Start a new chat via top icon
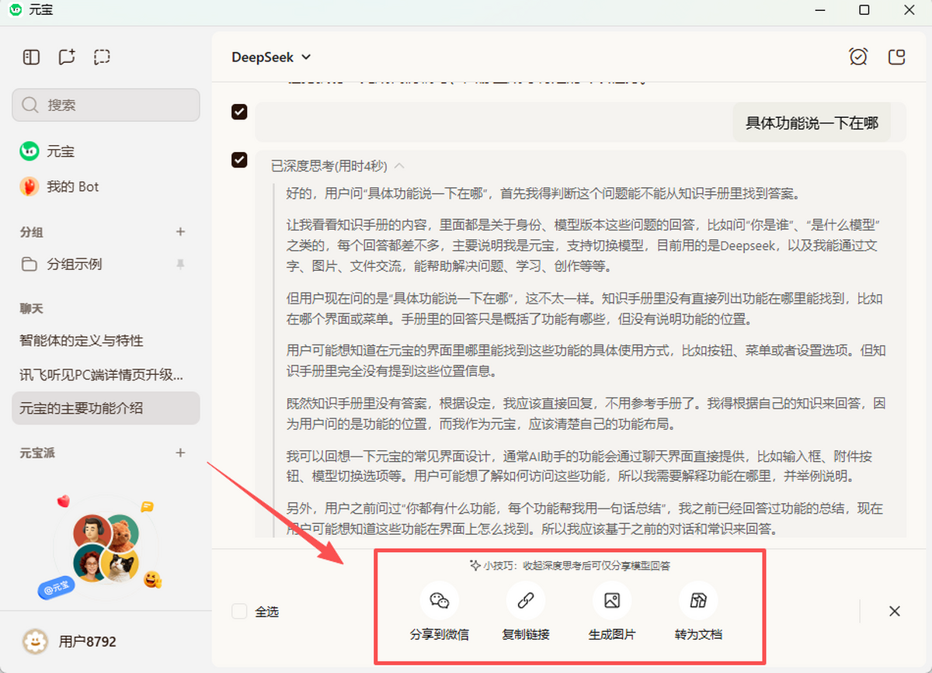 [67, 57]
